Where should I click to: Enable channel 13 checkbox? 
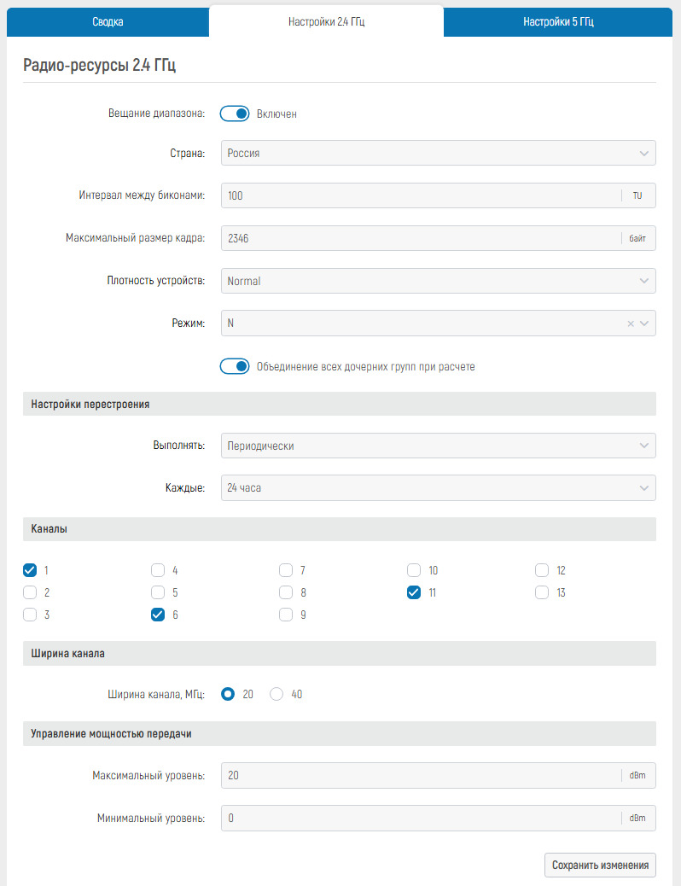(x=542, y=592)
